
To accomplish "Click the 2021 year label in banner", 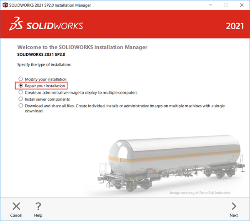I will tap(235, 26).
